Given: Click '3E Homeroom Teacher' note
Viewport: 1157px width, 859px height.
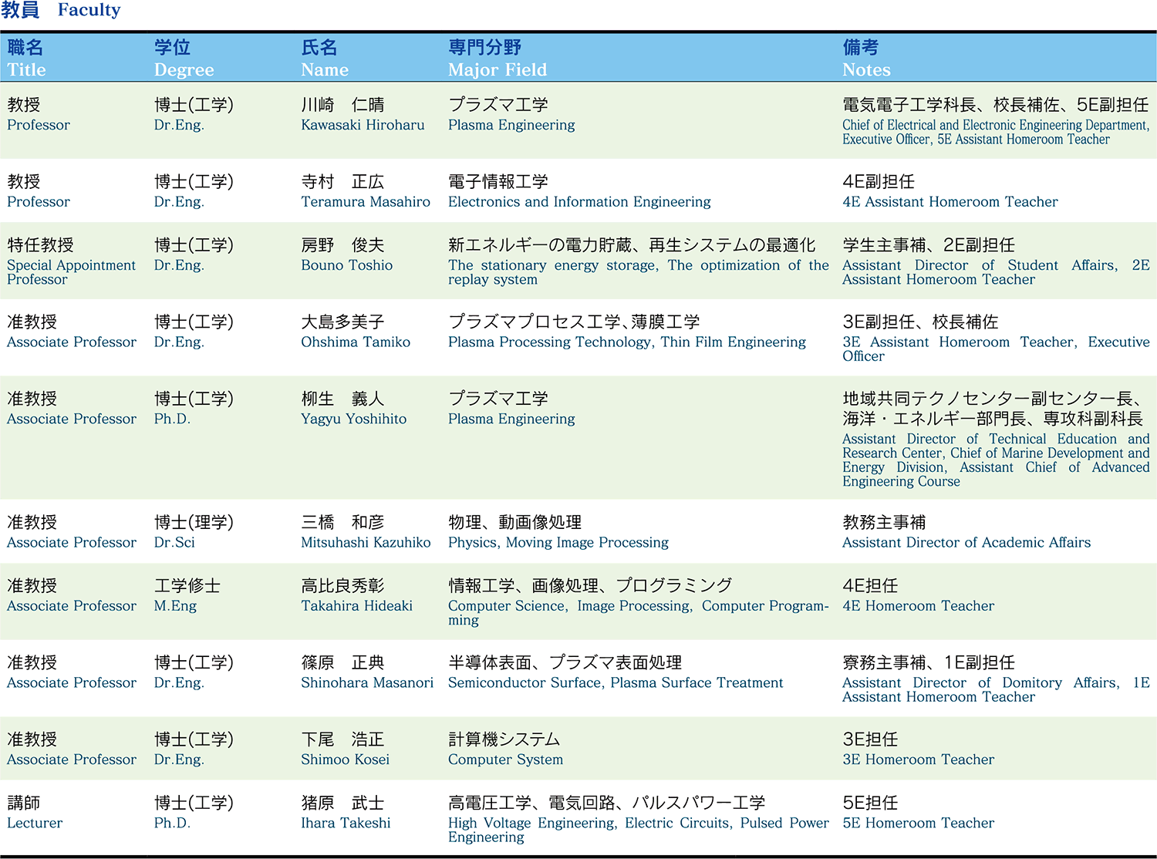Looking at the screenshot, I should [918, 760].
